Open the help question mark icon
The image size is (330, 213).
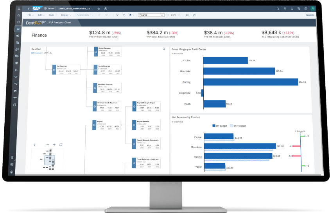[x=306, y=9]
